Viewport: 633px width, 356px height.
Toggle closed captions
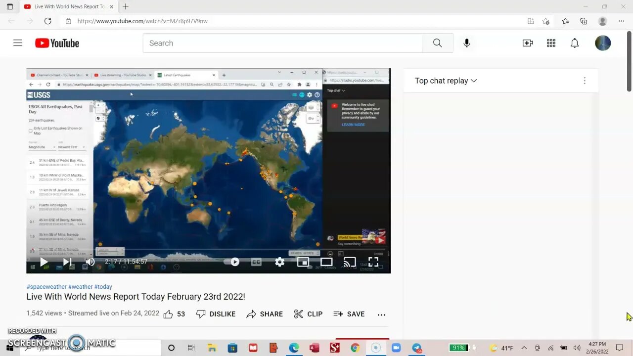(256, 262)
